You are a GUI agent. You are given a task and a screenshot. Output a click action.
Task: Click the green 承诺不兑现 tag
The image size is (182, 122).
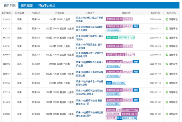pos(112,37)
